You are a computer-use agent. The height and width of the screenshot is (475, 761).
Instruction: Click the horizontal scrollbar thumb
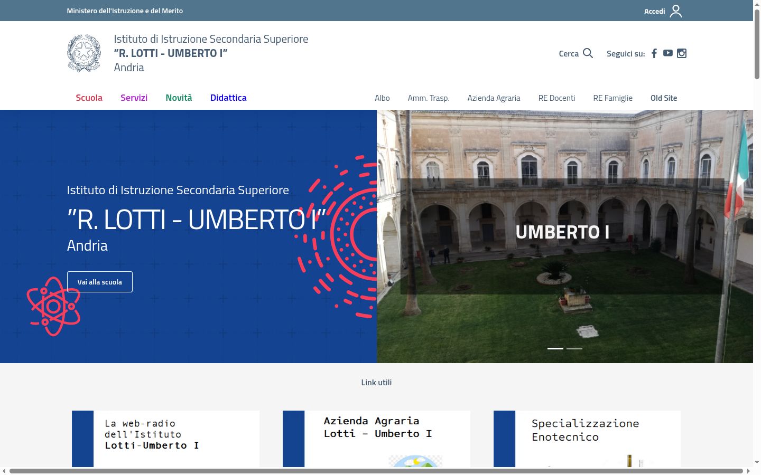click(x=376, y=471)
